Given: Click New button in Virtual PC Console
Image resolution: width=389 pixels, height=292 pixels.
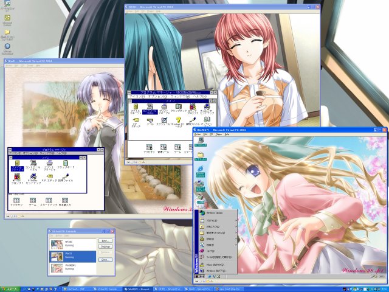Looking at the screenshot, I should [x=105, y=241].
